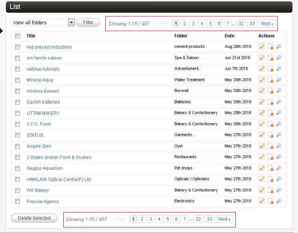Preview the UTTAM BAKERY entry

279,113
